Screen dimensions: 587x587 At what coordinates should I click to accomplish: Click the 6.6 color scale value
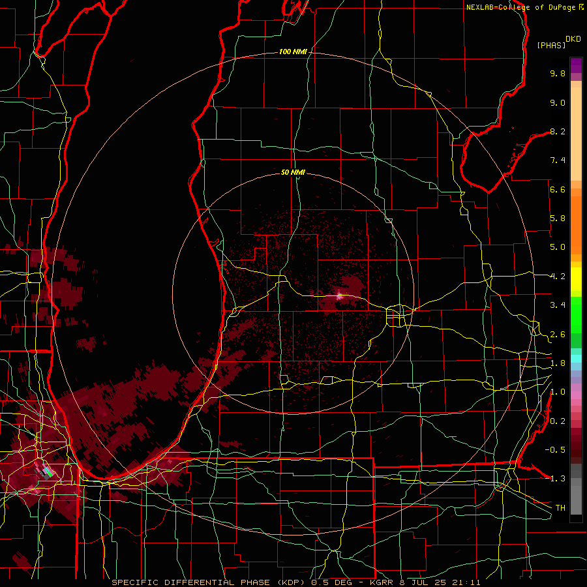[558, 189]
